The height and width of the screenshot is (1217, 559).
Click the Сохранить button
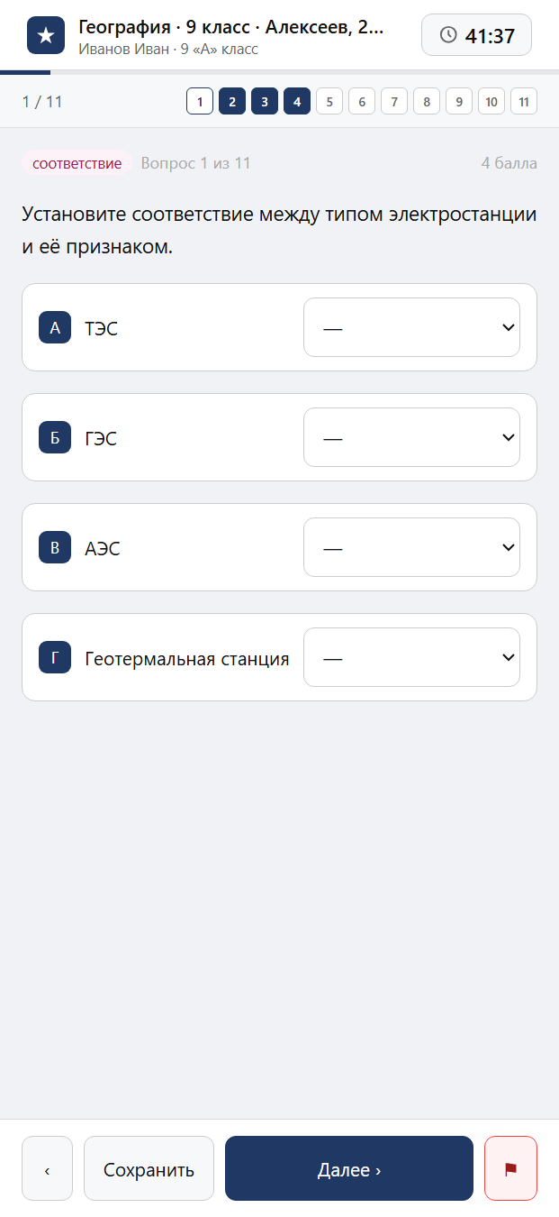pos(149,1168)
